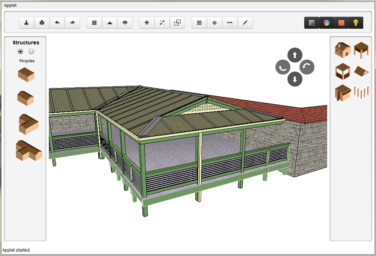Select the four-way move tool
Image resolution: width=376 pixels, height=256 pixels.
[x=147, y=23]
